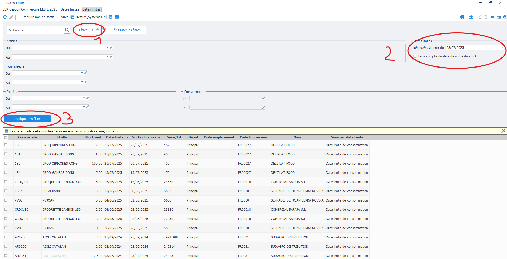This screenshot has width=507, height=259.
Task: Open printer options dropdown arrow
Action: 466,17
